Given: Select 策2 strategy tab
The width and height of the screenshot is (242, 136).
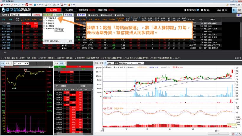Looking at the screenshot, I should click(x=239, y=10).
